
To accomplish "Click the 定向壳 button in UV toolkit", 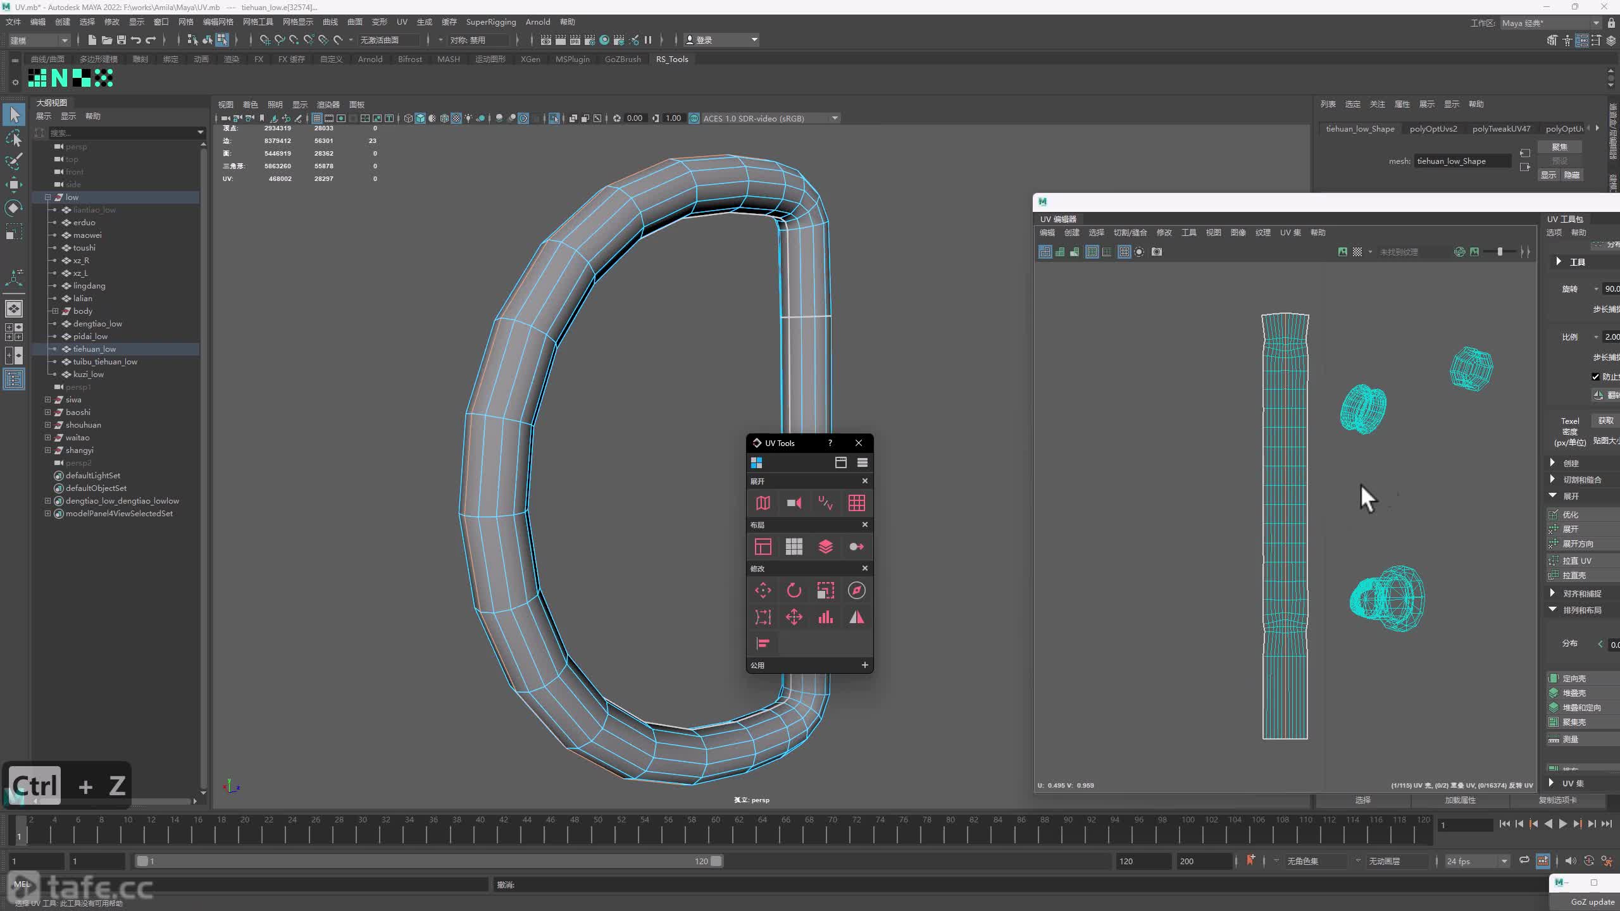I will pos(1582,678).
